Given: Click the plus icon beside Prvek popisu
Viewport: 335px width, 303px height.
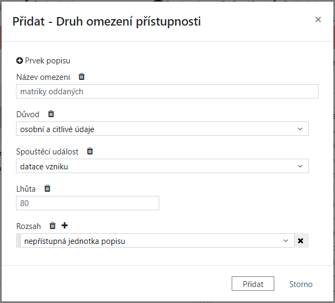Looking at the screenshot, I should 20,61.
